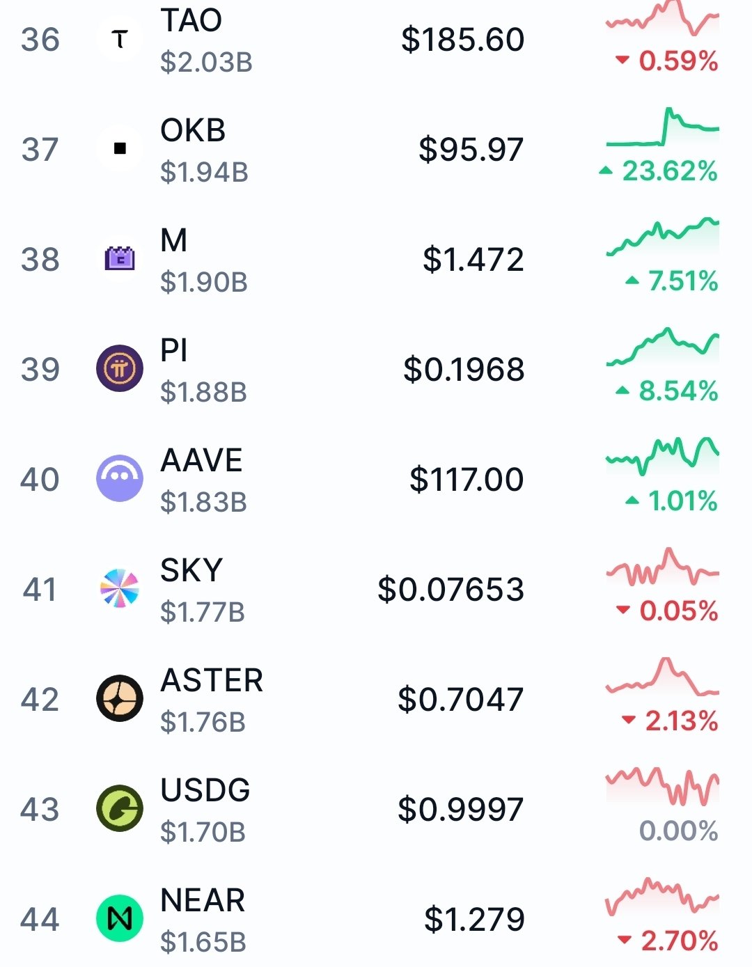Click the NEAR red sparkline chart

pyautogui.click(x=662, y=897)
